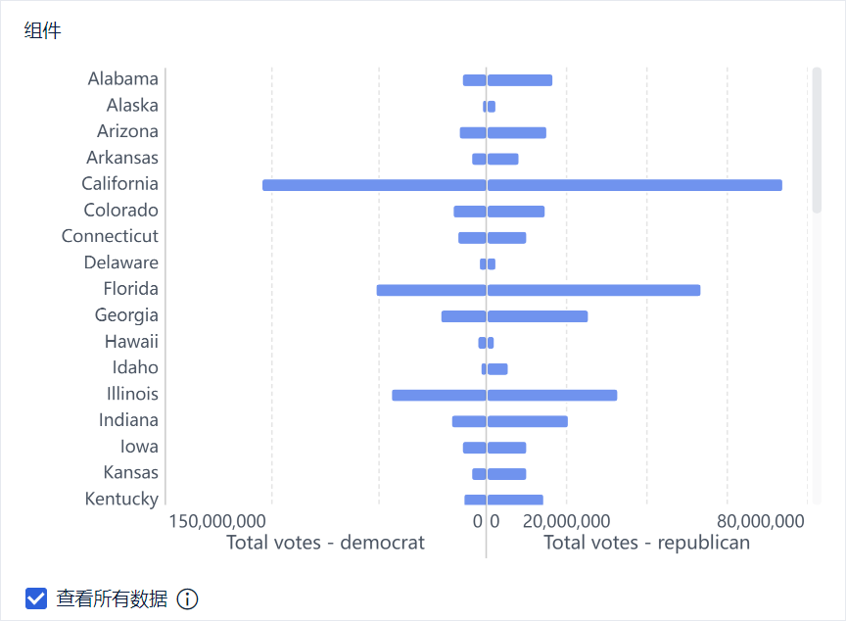Click the Hawaii axis label
The height and width of the screenshot is (621, 847).
(x=131, y=342)
